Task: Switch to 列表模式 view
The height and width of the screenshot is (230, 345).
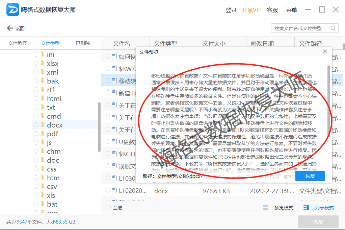Action: tap(324, 207)
